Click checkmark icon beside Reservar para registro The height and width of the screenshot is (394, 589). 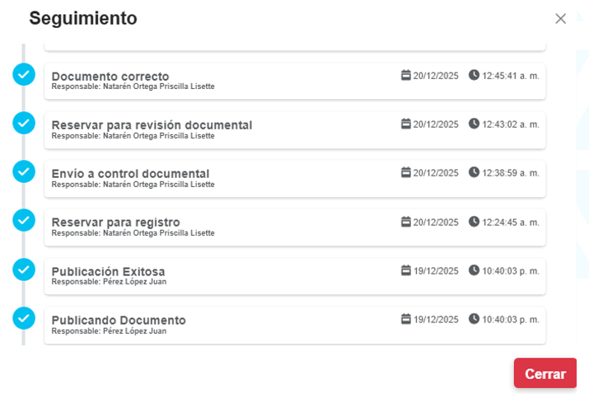[24, 220]
